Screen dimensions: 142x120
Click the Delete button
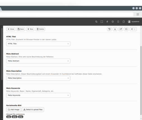click(x=40, y=29)
